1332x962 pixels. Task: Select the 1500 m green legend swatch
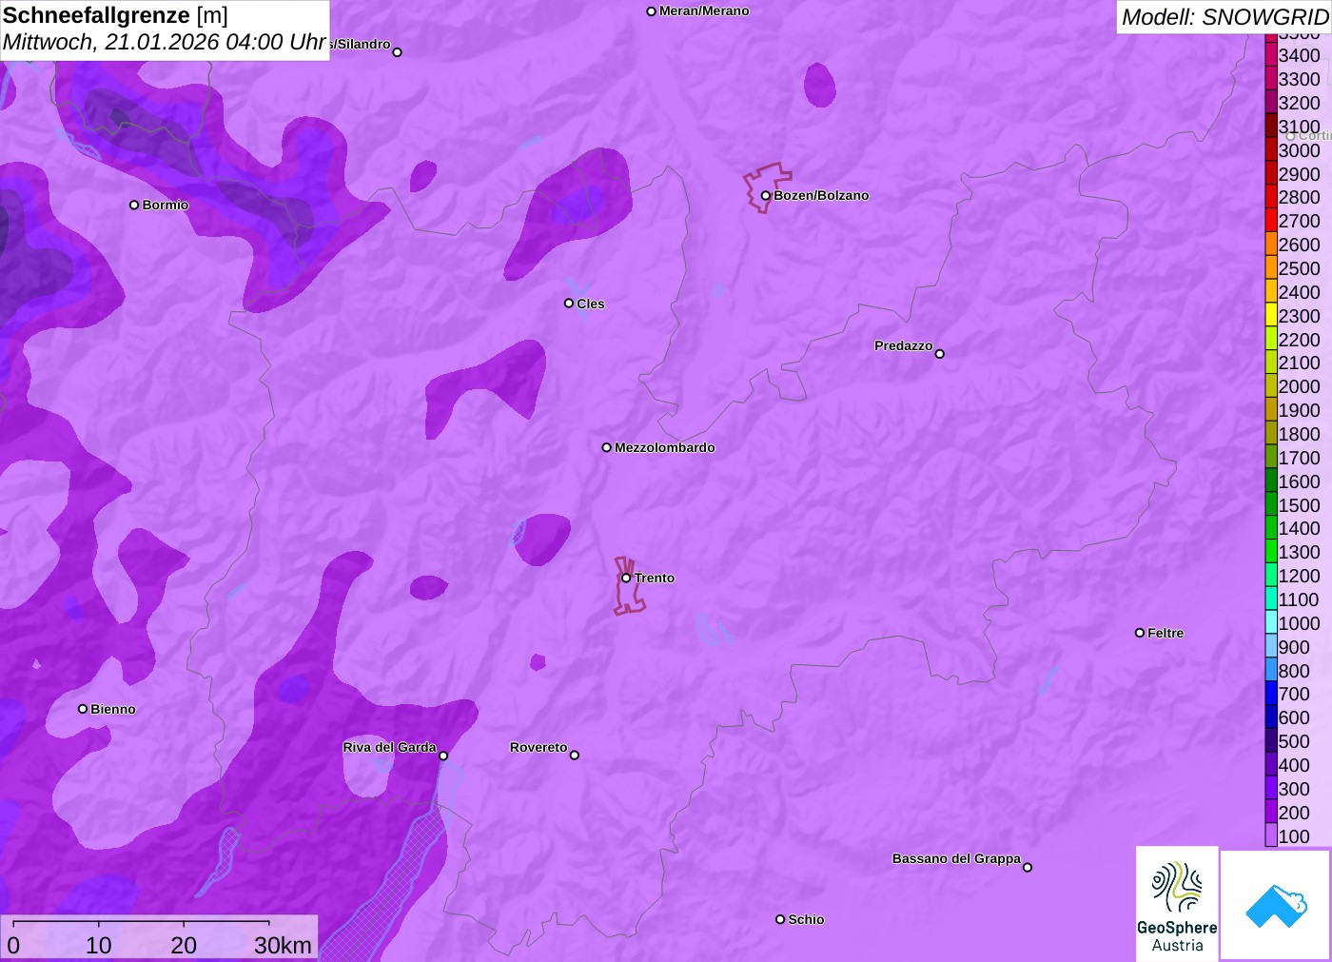[1271, 504]
